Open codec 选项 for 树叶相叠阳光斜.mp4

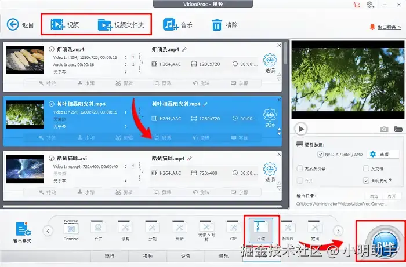270,118
